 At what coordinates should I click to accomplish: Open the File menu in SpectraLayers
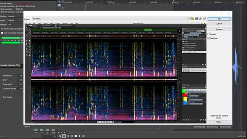pos(30,23)
